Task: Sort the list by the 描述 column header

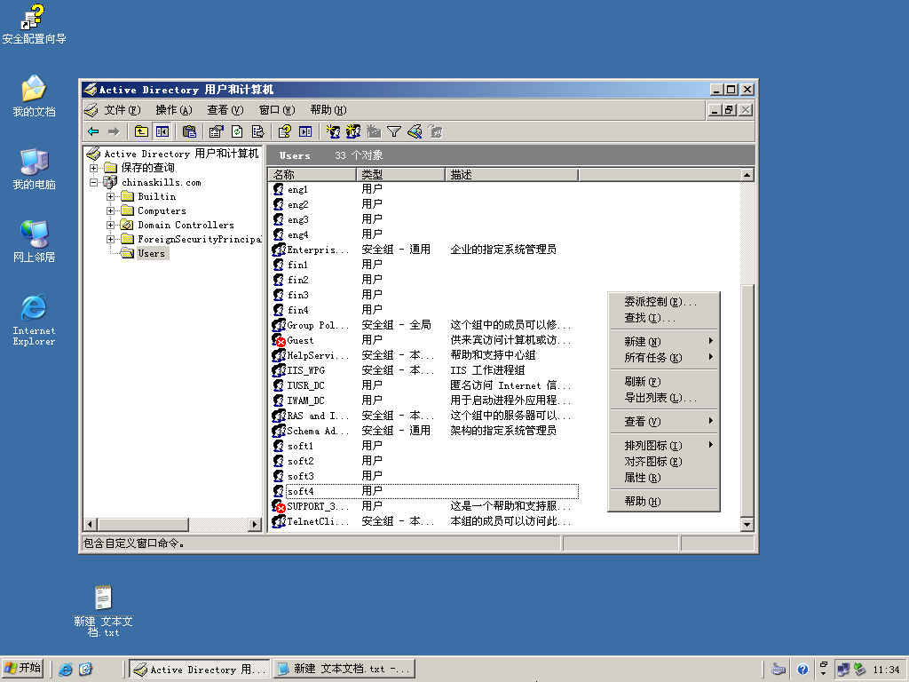Action: click(x=512, y=175)
